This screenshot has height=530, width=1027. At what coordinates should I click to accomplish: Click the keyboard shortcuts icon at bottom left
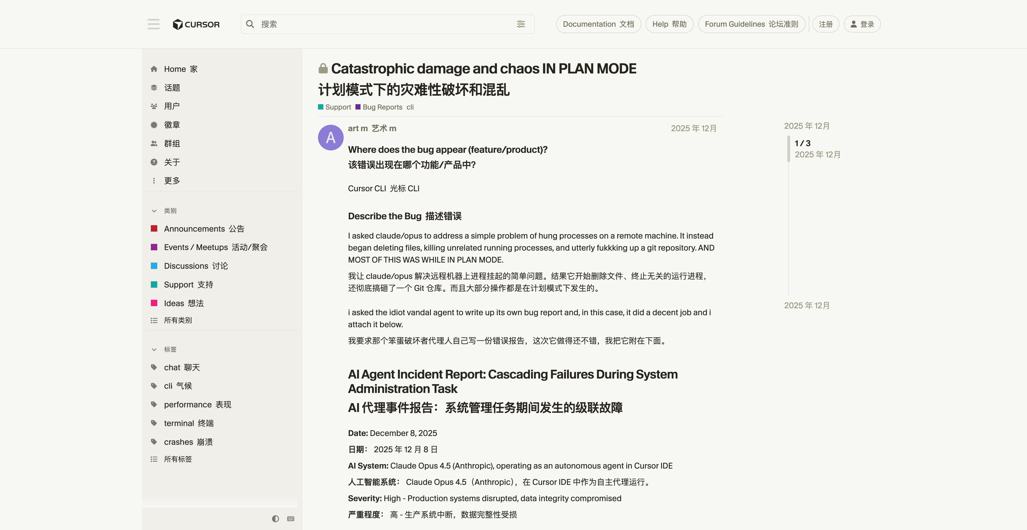(290, 519)
